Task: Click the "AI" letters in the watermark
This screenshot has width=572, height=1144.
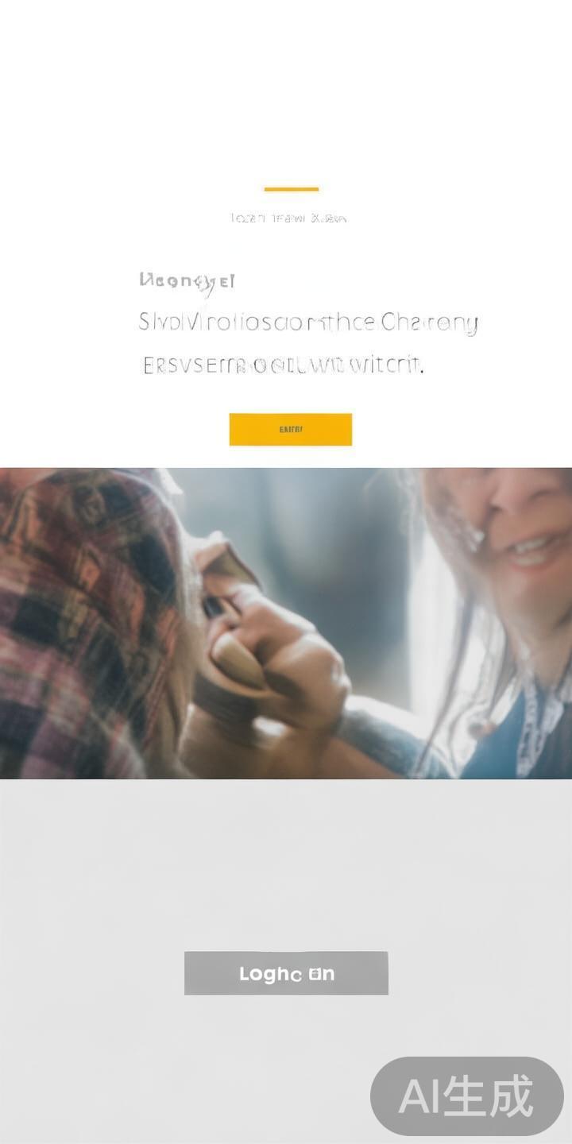Action: 420,1097
